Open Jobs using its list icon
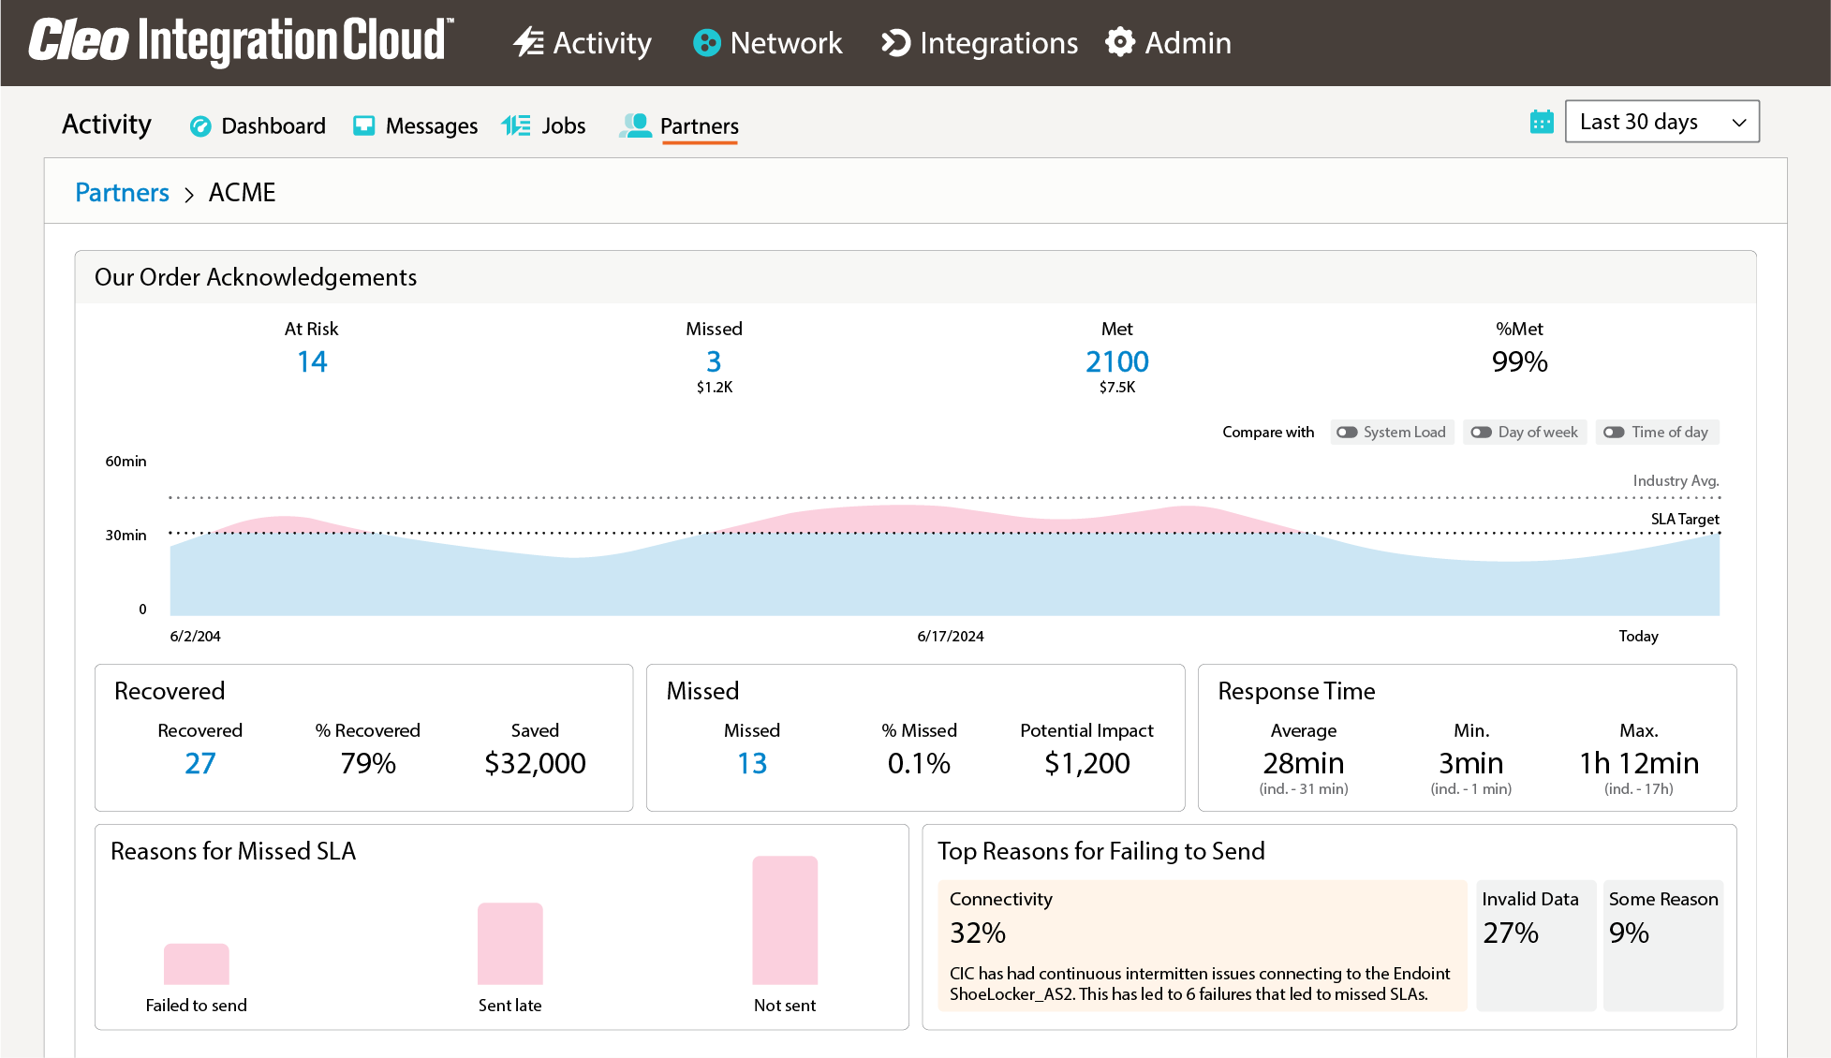The height and width of the screenshot is (1058, 1831). click(x=516, y=125)
